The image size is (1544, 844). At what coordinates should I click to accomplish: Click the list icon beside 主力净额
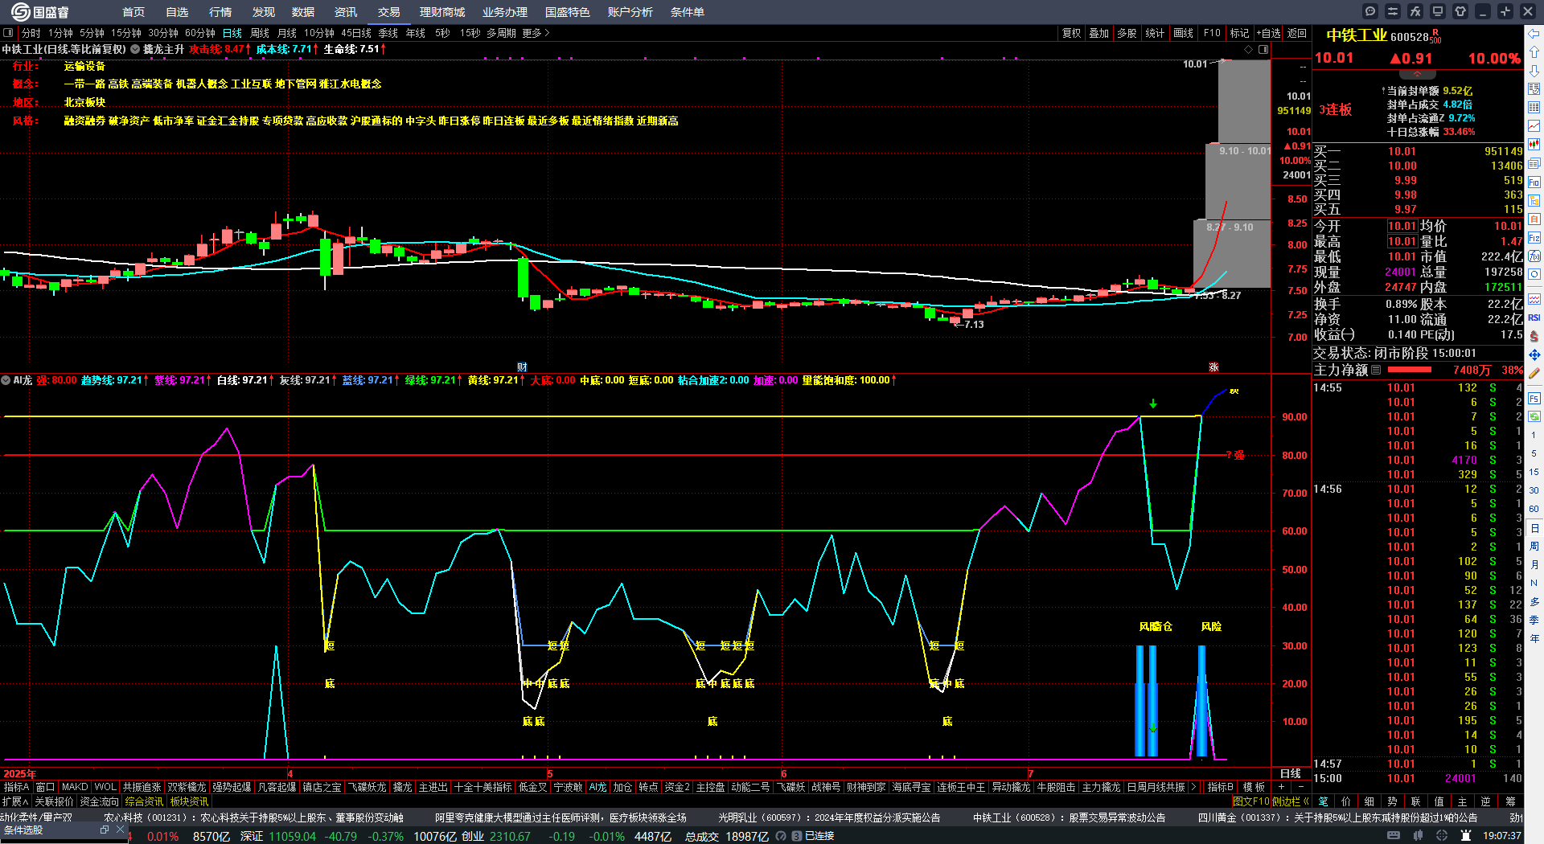1376,370
